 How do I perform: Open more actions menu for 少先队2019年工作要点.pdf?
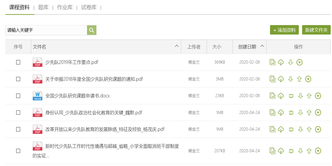pyautogui.click(x=300, y=62)
